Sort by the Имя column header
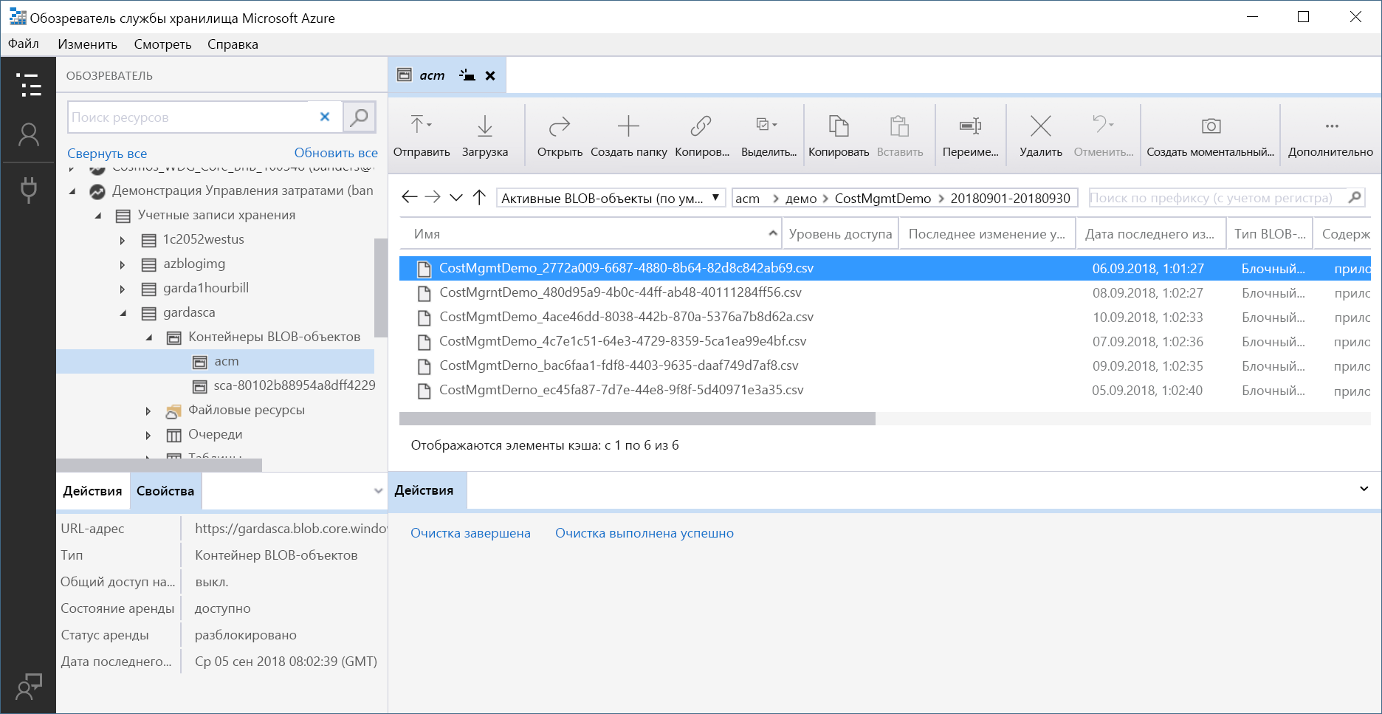Viewport: 1382px width, 714px height. coord(590,233)
